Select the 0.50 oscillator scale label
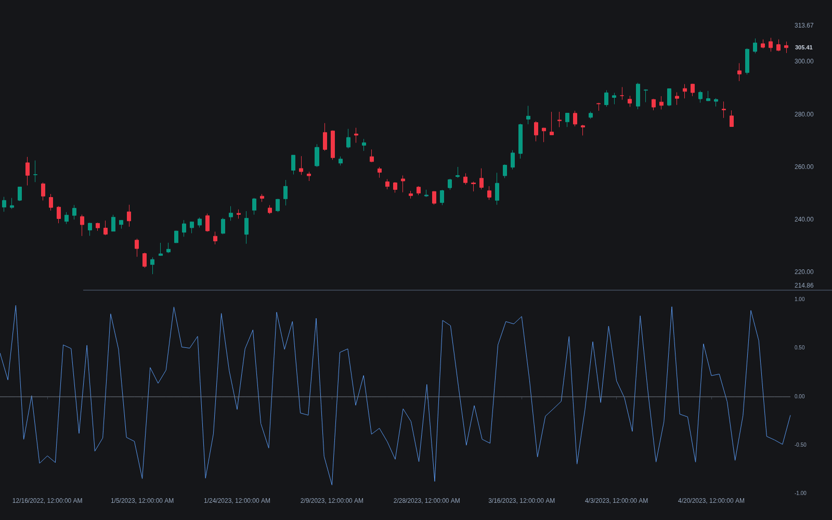832x520 pixels. pyautogui.click(x=799, y=347)
